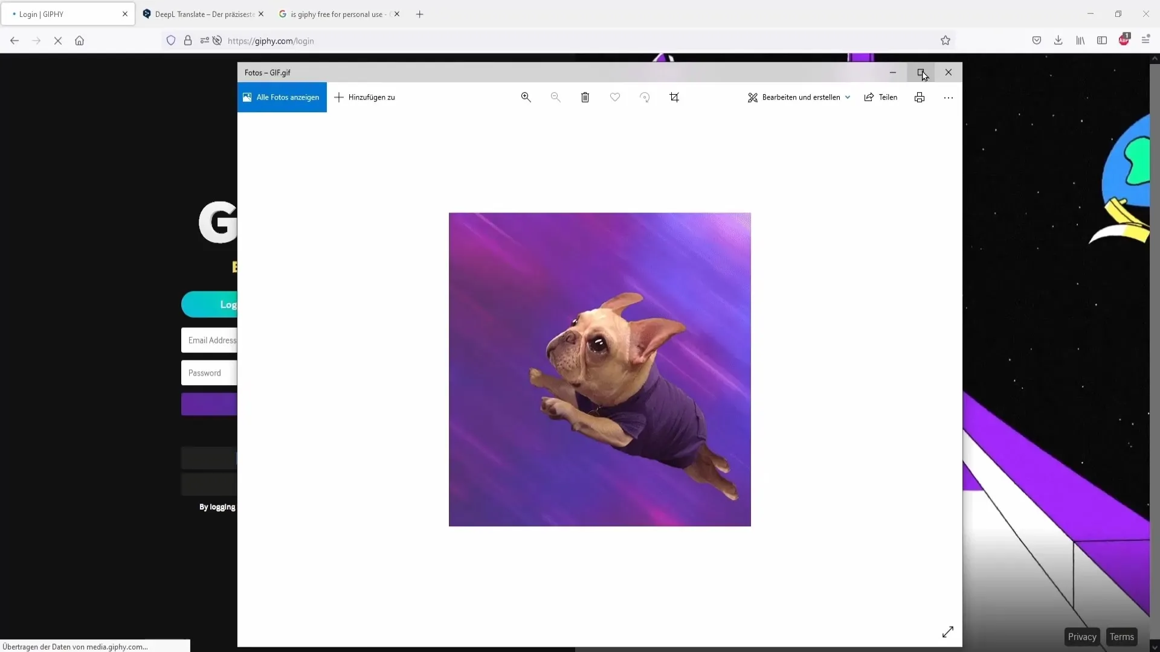Toggle the favorite heart icon
Viewport: 1160px width, 652px height.
point(614,97)
